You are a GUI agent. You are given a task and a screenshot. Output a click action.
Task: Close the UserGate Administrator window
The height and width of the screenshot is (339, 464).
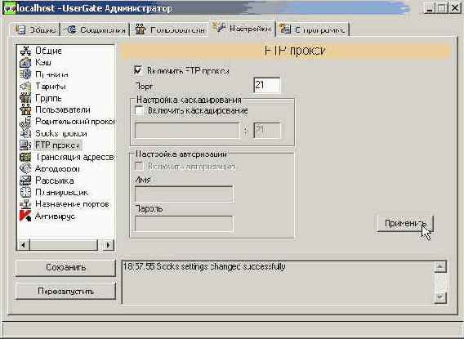(x=454, y=8)
